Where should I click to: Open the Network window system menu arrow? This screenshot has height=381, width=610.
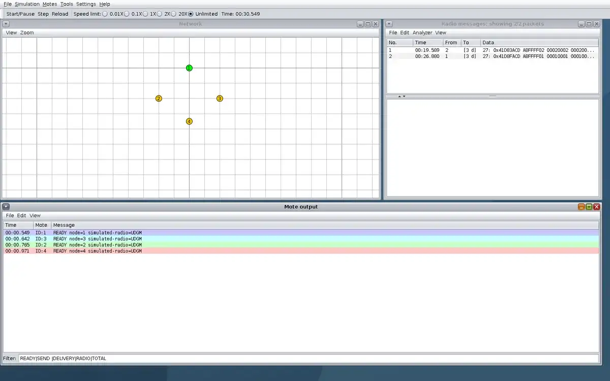click(x=6, y=24)
